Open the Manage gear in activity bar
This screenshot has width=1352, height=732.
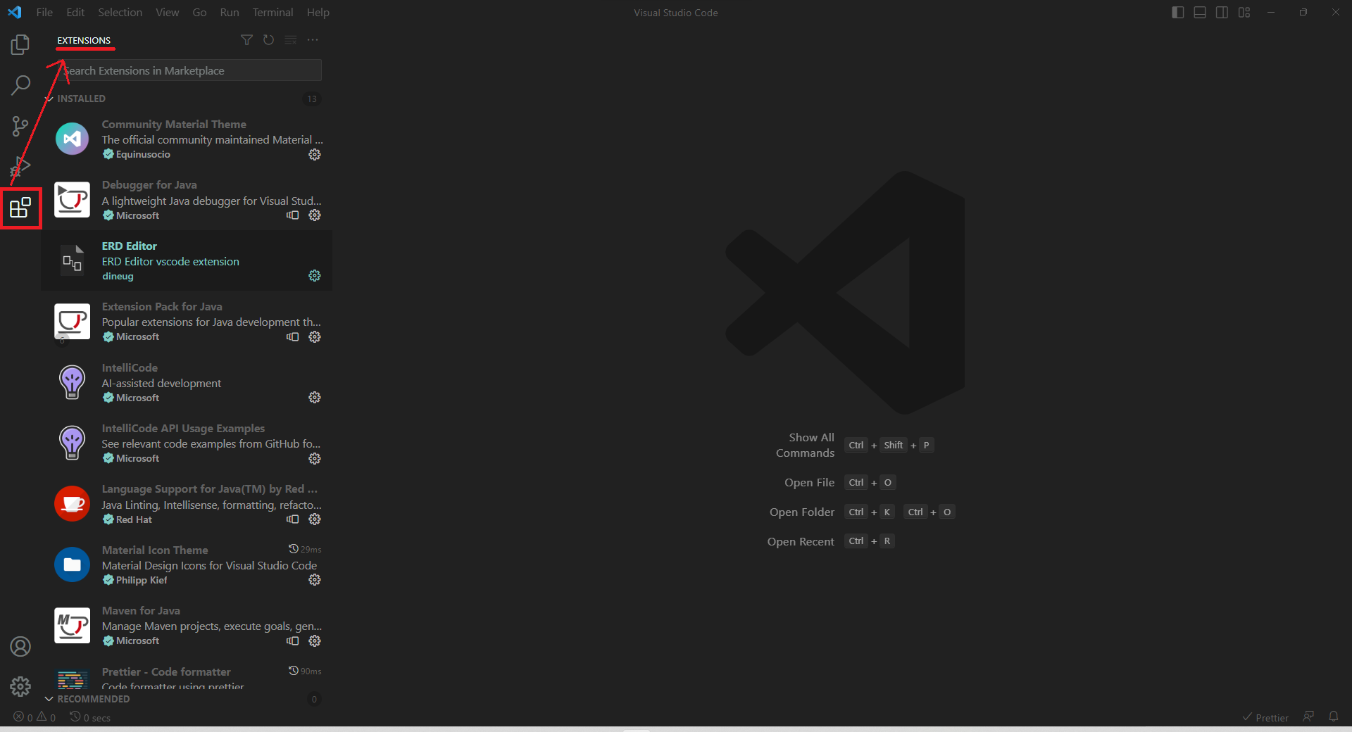point(20,686)
